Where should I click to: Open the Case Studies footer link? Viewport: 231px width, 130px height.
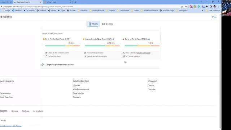tap(78, 93)
